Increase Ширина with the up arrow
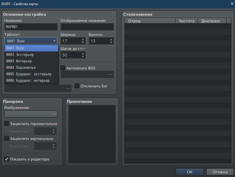Screen dimensions: 235x177 pyautogui.click(x=83, y=40)
